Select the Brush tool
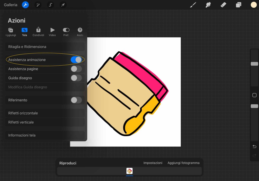259x181 pixels. [193, 5]
